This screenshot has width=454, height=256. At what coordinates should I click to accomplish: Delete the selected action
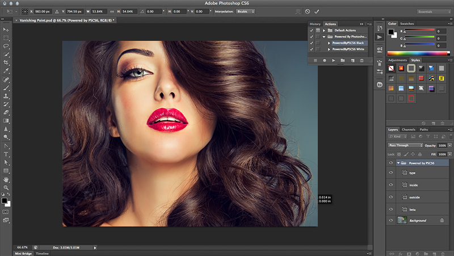361,60
